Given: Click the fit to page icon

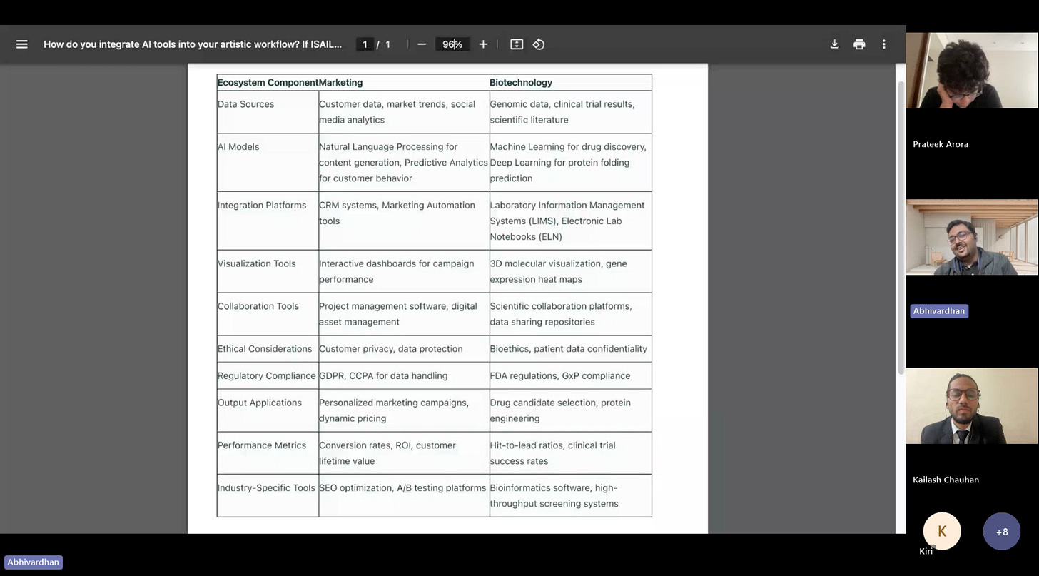Looking at the screenshot, I should pos(517,44).
